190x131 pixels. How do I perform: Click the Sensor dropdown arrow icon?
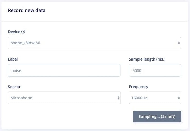[x=118, y=98]
